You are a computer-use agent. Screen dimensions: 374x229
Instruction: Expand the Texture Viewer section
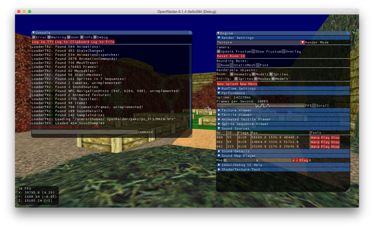283,110
